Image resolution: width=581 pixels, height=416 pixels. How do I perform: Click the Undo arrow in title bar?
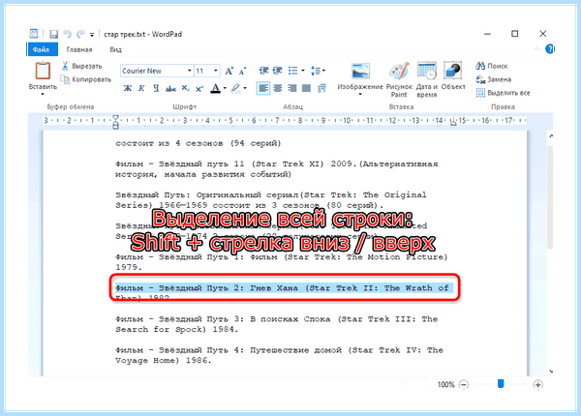pyautogui.click(x=67, y=34)
